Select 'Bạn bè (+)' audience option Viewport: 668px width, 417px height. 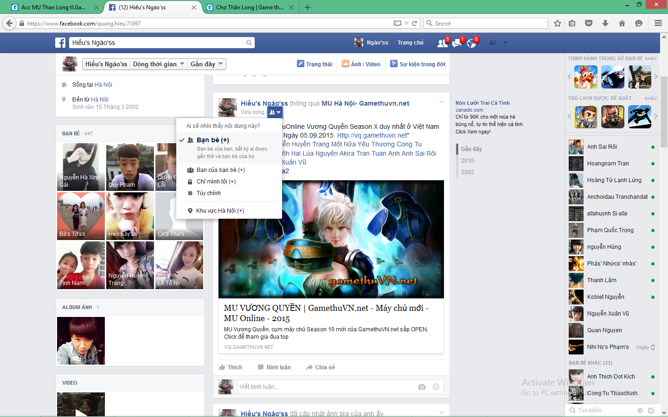click(x=212, y=140)
